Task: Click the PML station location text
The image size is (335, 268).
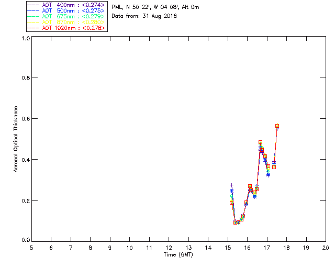Action: click(x=155, y=7)
